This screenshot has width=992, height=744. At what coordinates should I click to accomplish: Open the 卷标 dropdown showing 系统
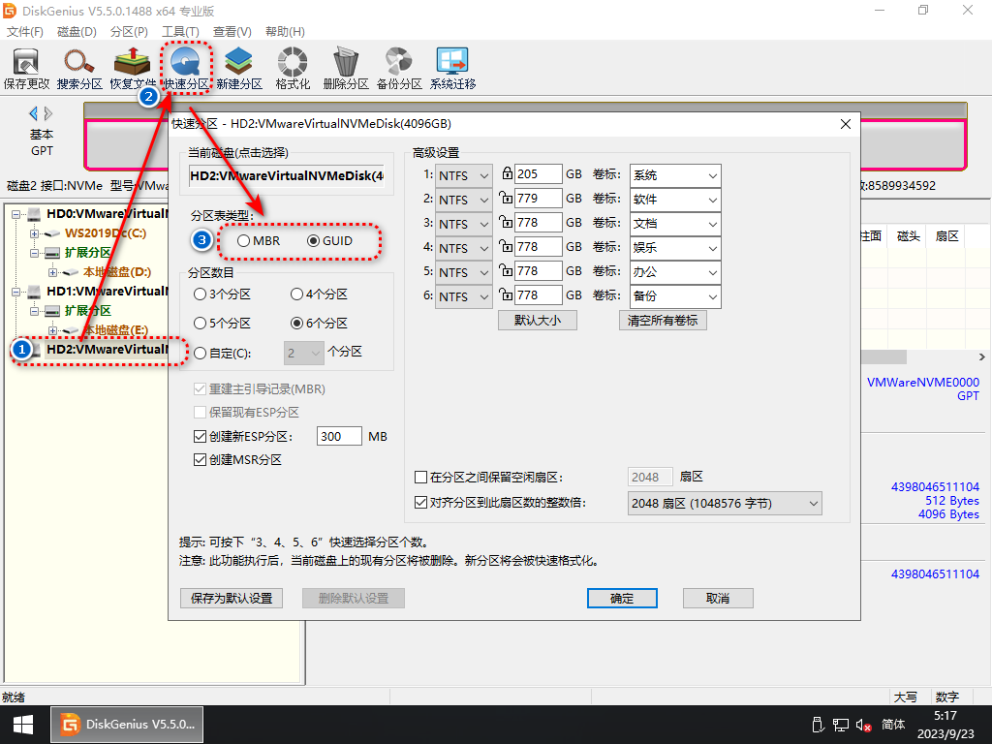point(675,175)
